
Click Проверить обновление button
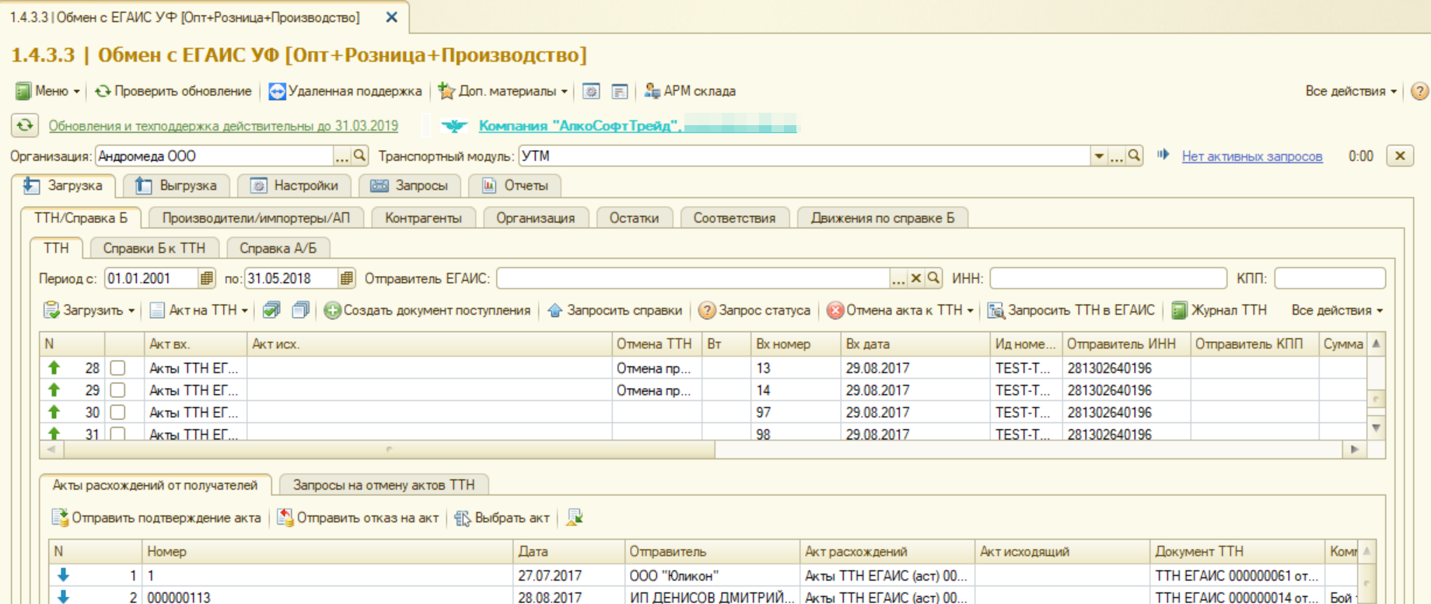(173, 91)
